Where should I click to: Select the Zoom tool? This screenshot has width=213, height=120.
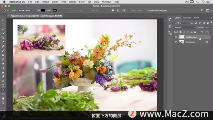3,103
